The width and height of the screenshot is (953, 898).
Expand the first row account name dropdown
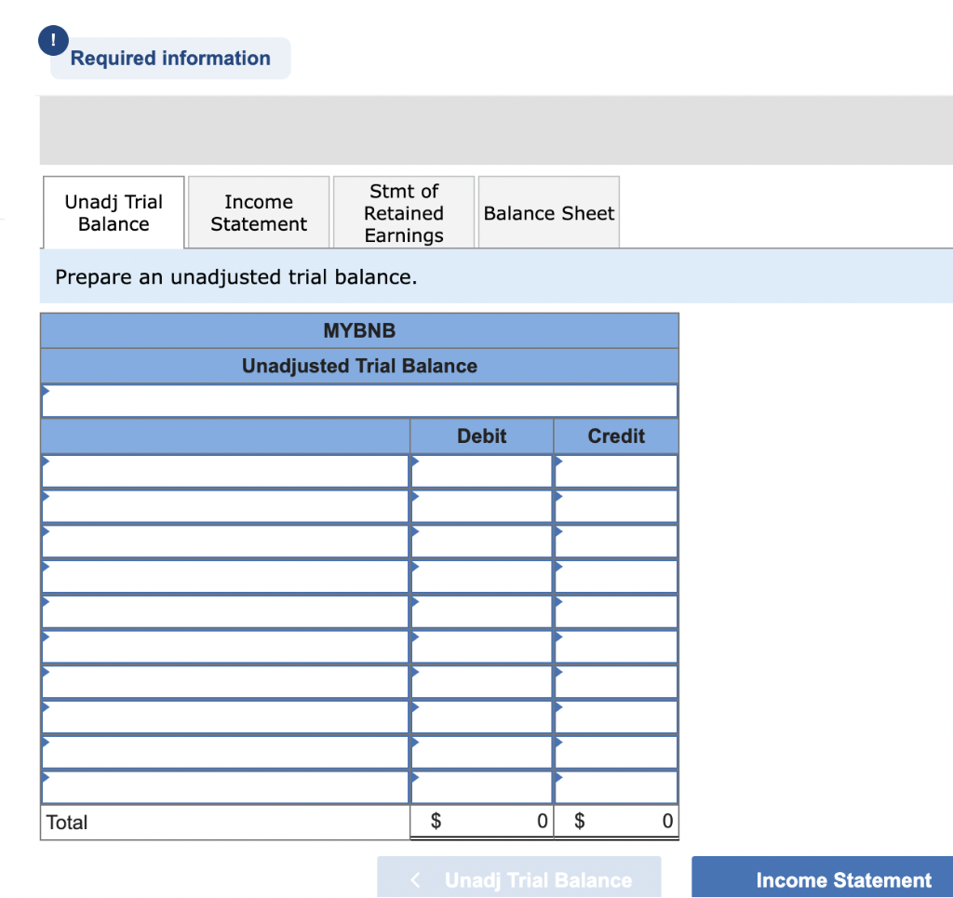click(225, 471)
